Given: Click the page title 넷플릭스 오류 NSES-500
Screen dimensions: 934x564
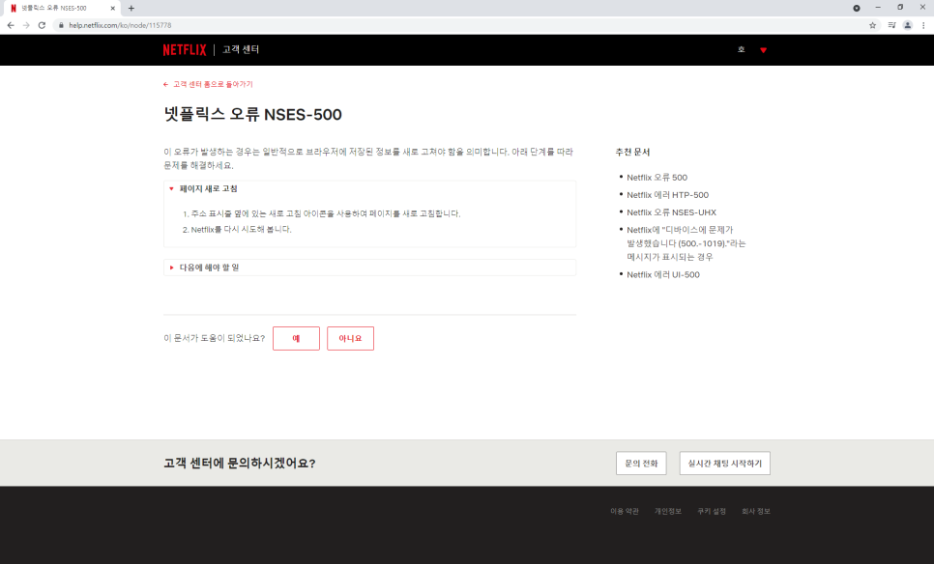Looking at the screenshot, I should pos(252,114).
